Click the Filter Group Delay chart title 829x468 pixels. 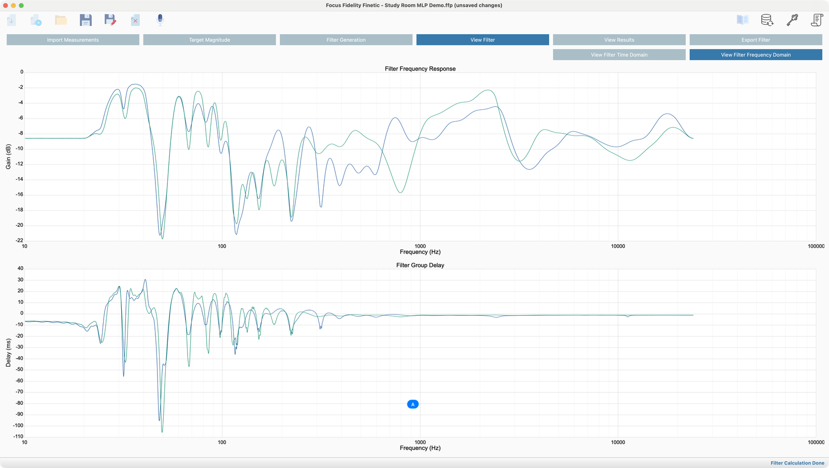[420, 265]
